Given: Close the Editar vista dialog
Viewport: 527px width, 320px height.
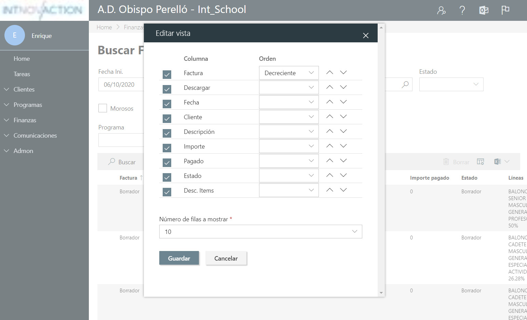Looking at the screenshot, I should point(366,36).
